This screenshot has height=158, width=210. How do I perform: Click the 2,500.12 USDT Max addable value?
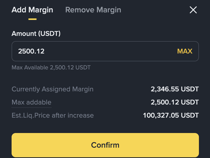click(x=175, y=102)
